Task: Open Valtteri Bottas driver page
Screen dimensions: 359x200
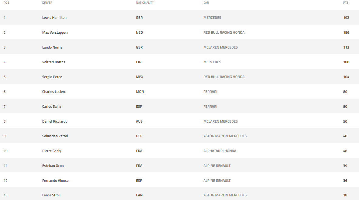Action: (54, 62)
